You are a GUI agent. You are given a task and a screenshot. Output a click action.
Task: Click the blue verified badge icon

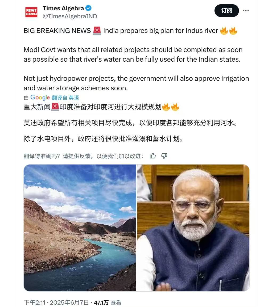(x=88, y=8)
